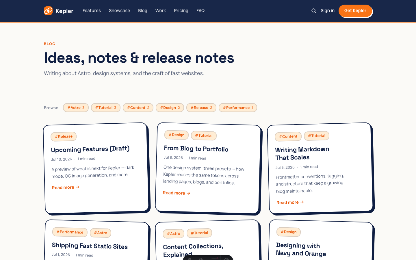Image resolution: width=416 pixels, height=260 pixels.
Task: Filter by #Design 2 browse tag
Action: click(170, 107)
